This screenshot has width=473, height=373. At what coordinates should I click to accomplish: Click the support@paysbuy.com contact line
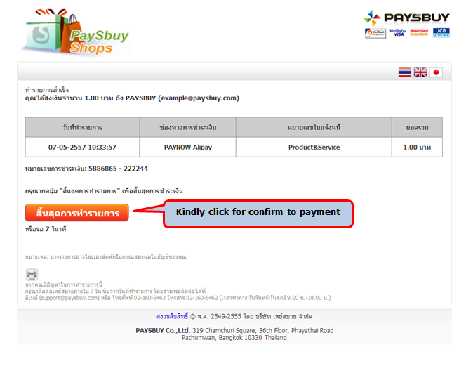coord(178,298)
